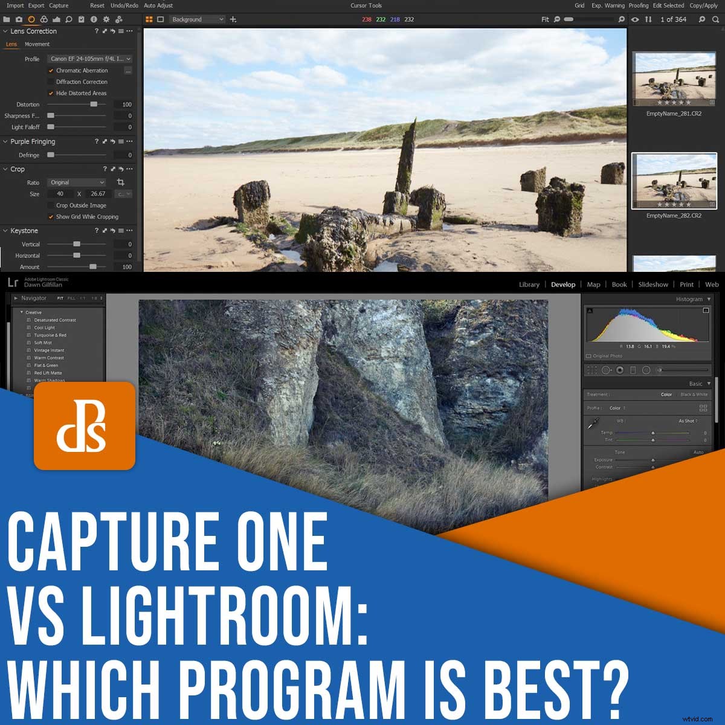725x725 pixels.
Task: Pick the White Balance eyedropper in Lightroom
Action: tap(593, 424)
